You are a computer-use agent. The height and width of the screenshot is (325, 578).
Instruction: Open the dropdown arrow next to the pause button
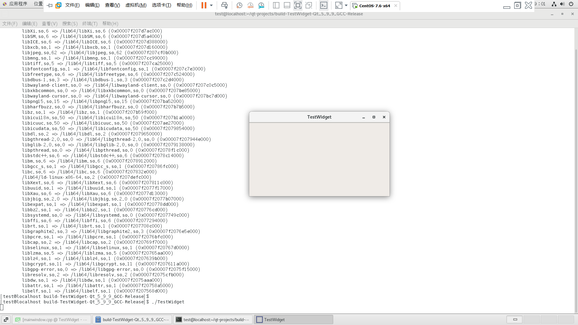(x=211, y=5)
